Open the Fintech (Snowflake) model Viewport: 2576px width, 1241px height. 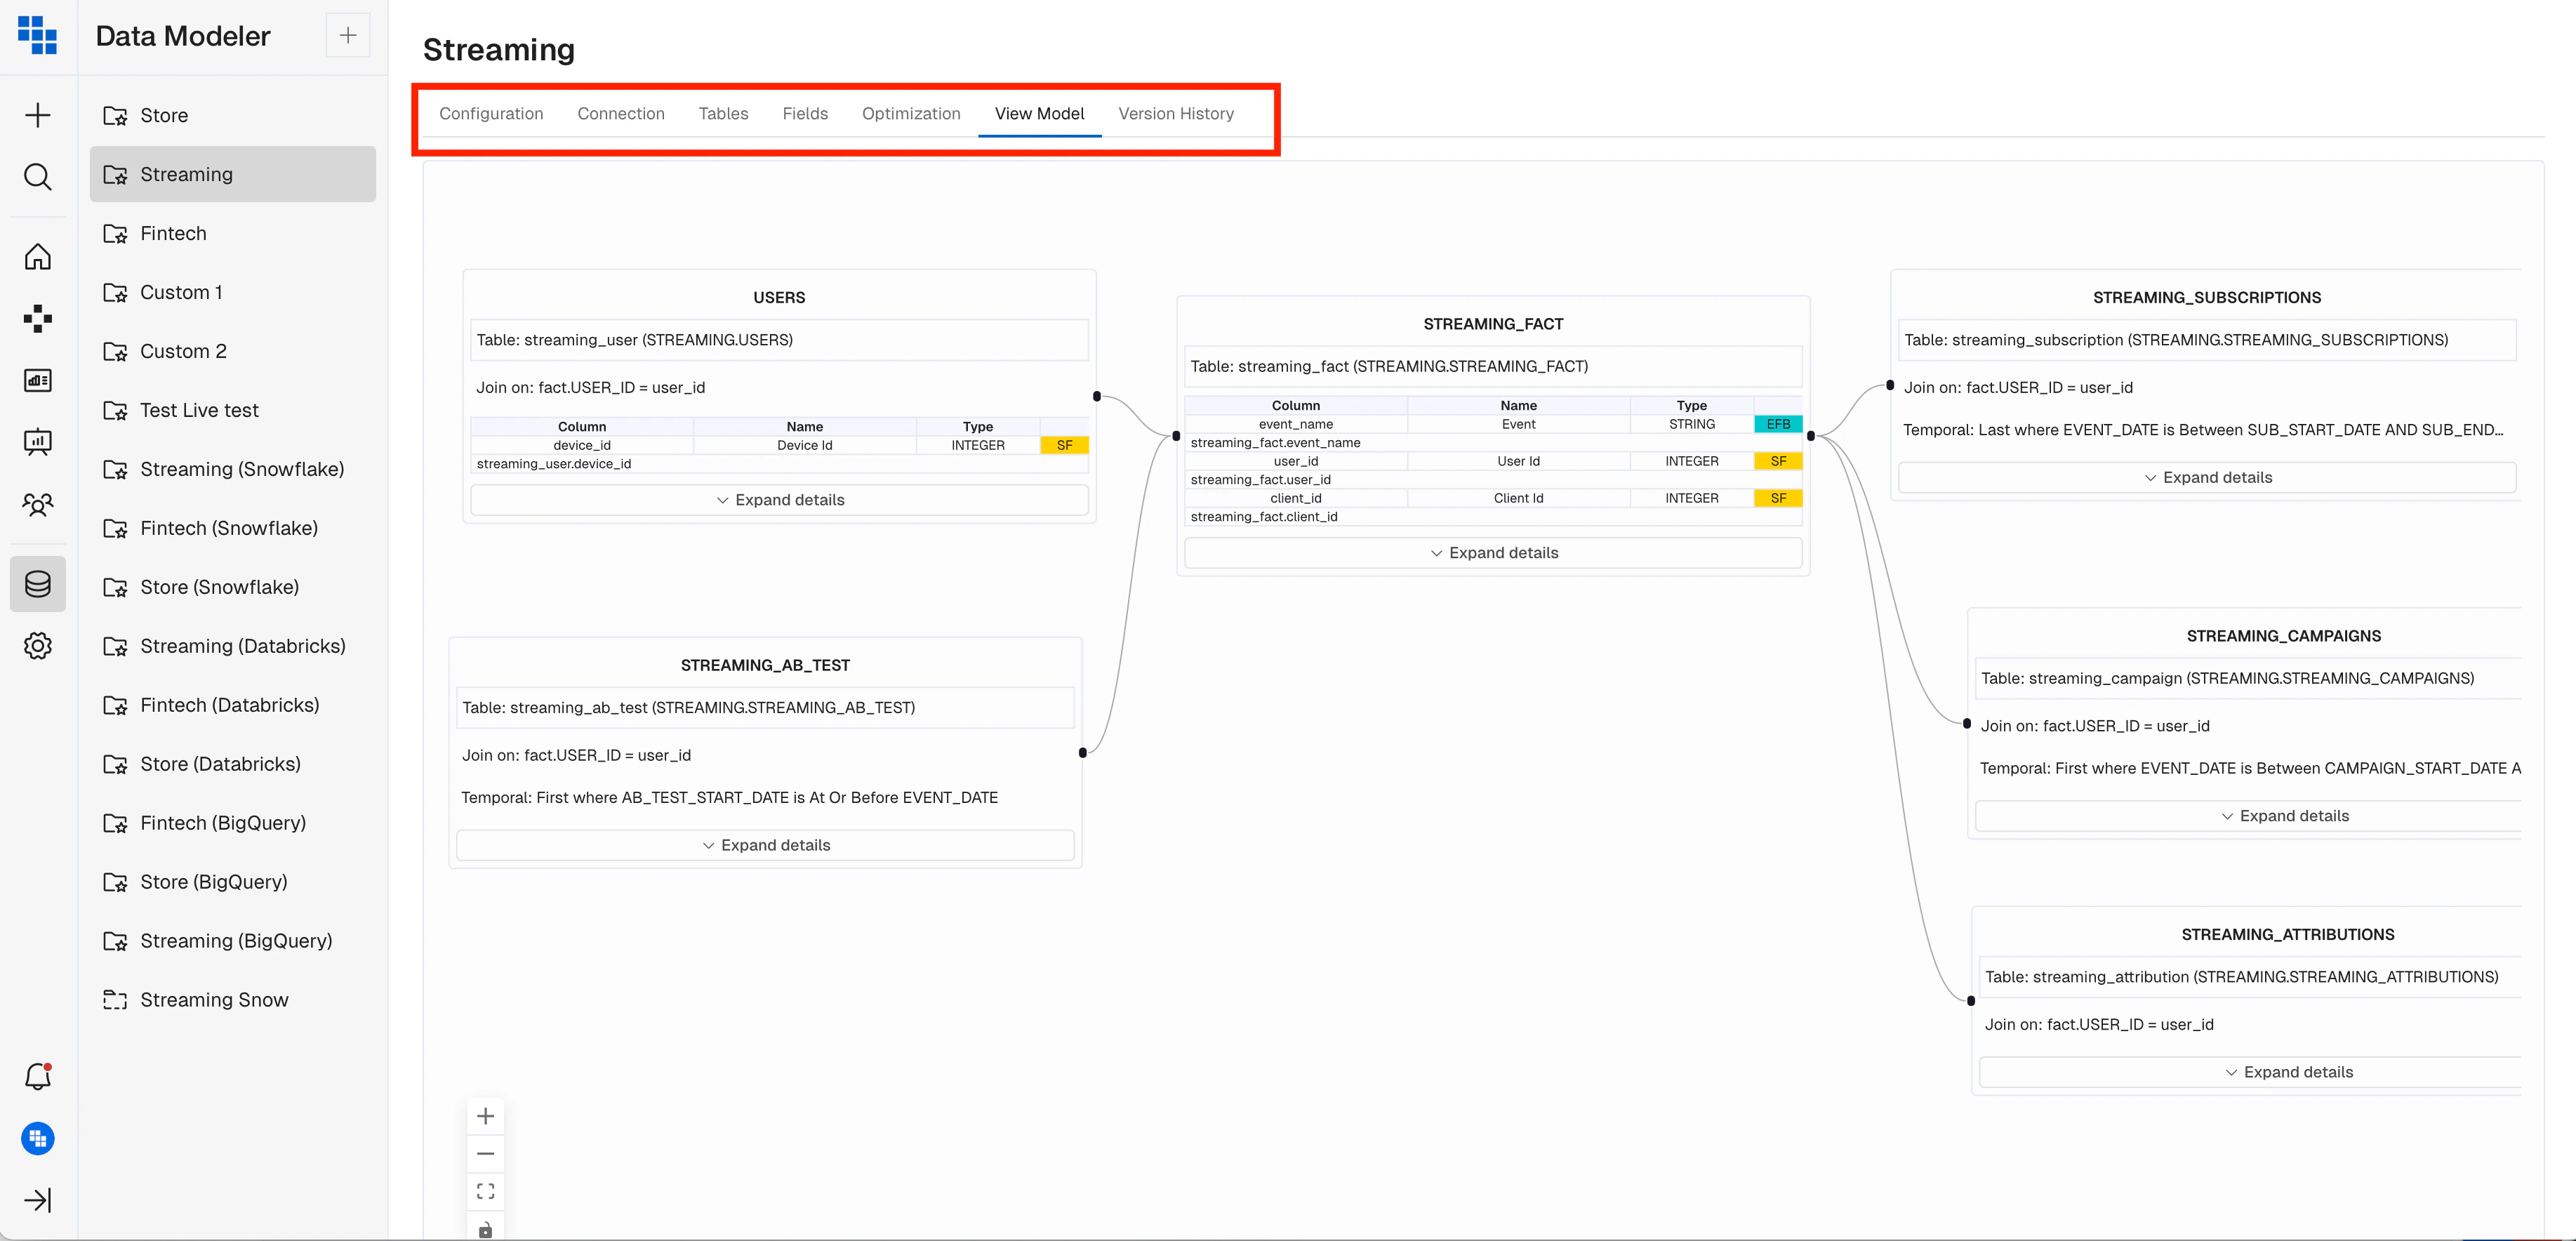tap(229, 528)
